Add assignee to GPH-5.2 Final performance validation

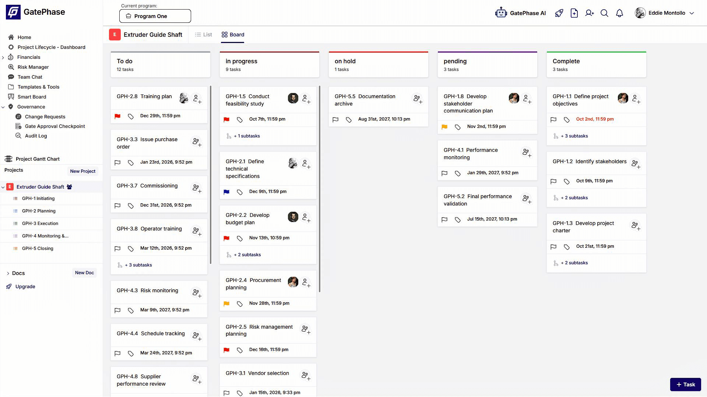(527, 199)
